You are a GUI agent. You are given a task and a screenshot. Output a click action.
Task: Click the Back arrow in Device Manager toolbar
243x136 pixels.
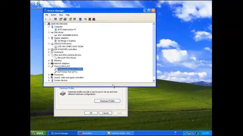46,19
